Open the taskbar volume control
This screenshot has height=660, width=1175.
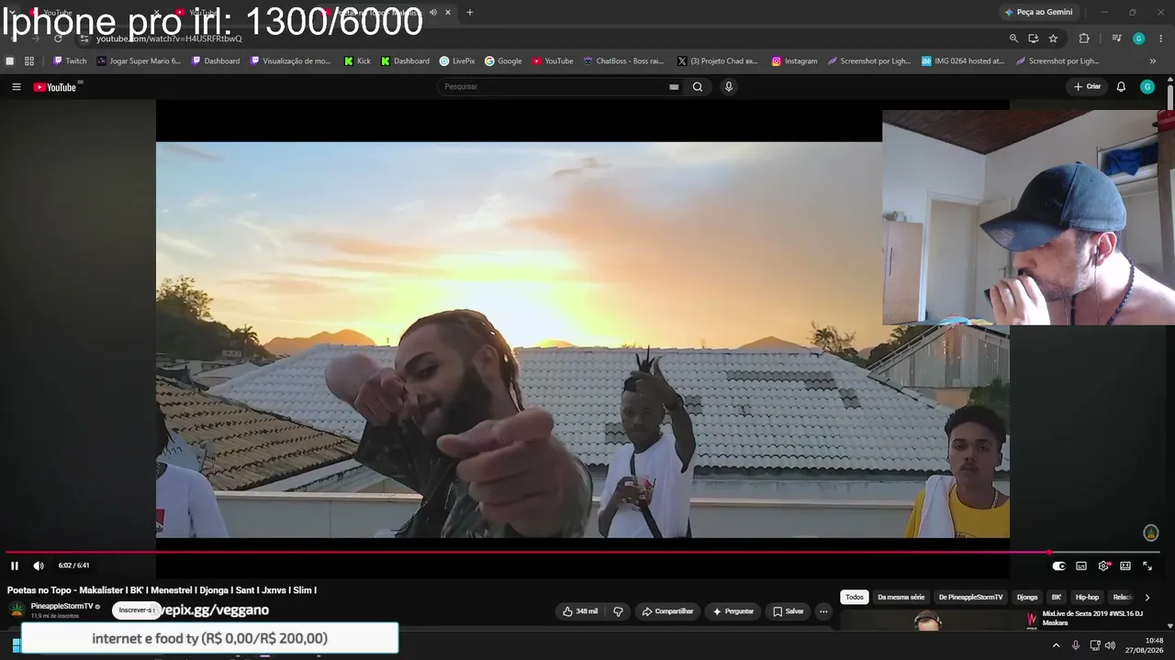tap(1111, 645)
